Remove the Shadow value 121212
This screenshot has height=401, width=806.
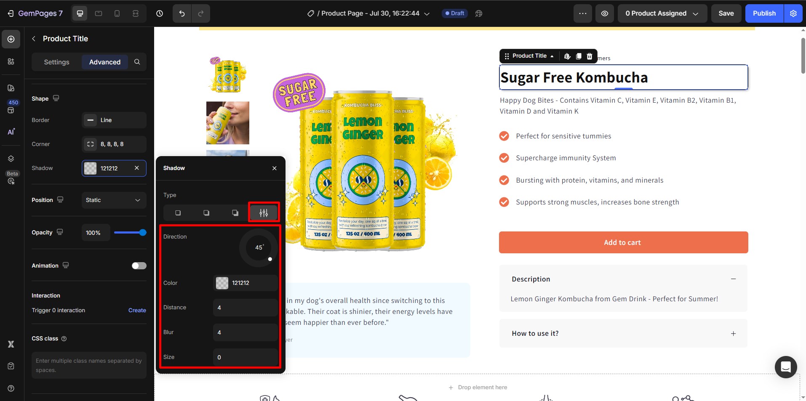pyautogui.click(x=137, y=168)
